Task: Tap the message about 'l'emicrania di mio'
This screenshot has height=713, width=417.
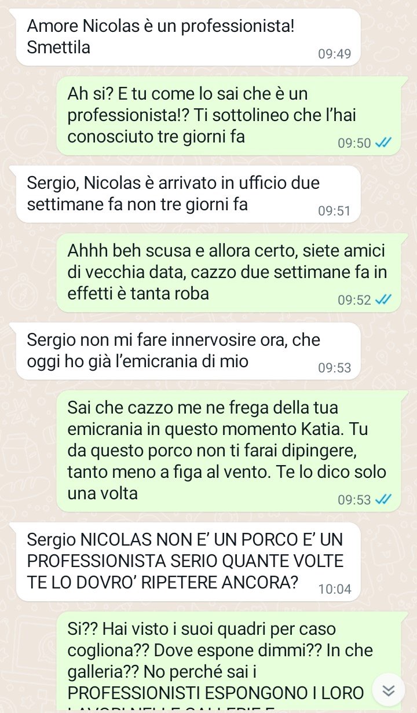Action: pos(188,351)
